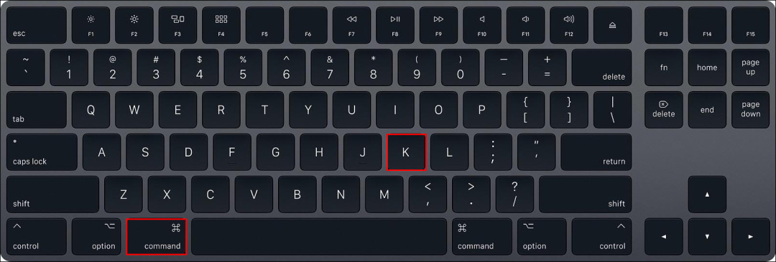Click the up arrow key
776x262 pixels.
pyautogui.click(x=707, y=195)
